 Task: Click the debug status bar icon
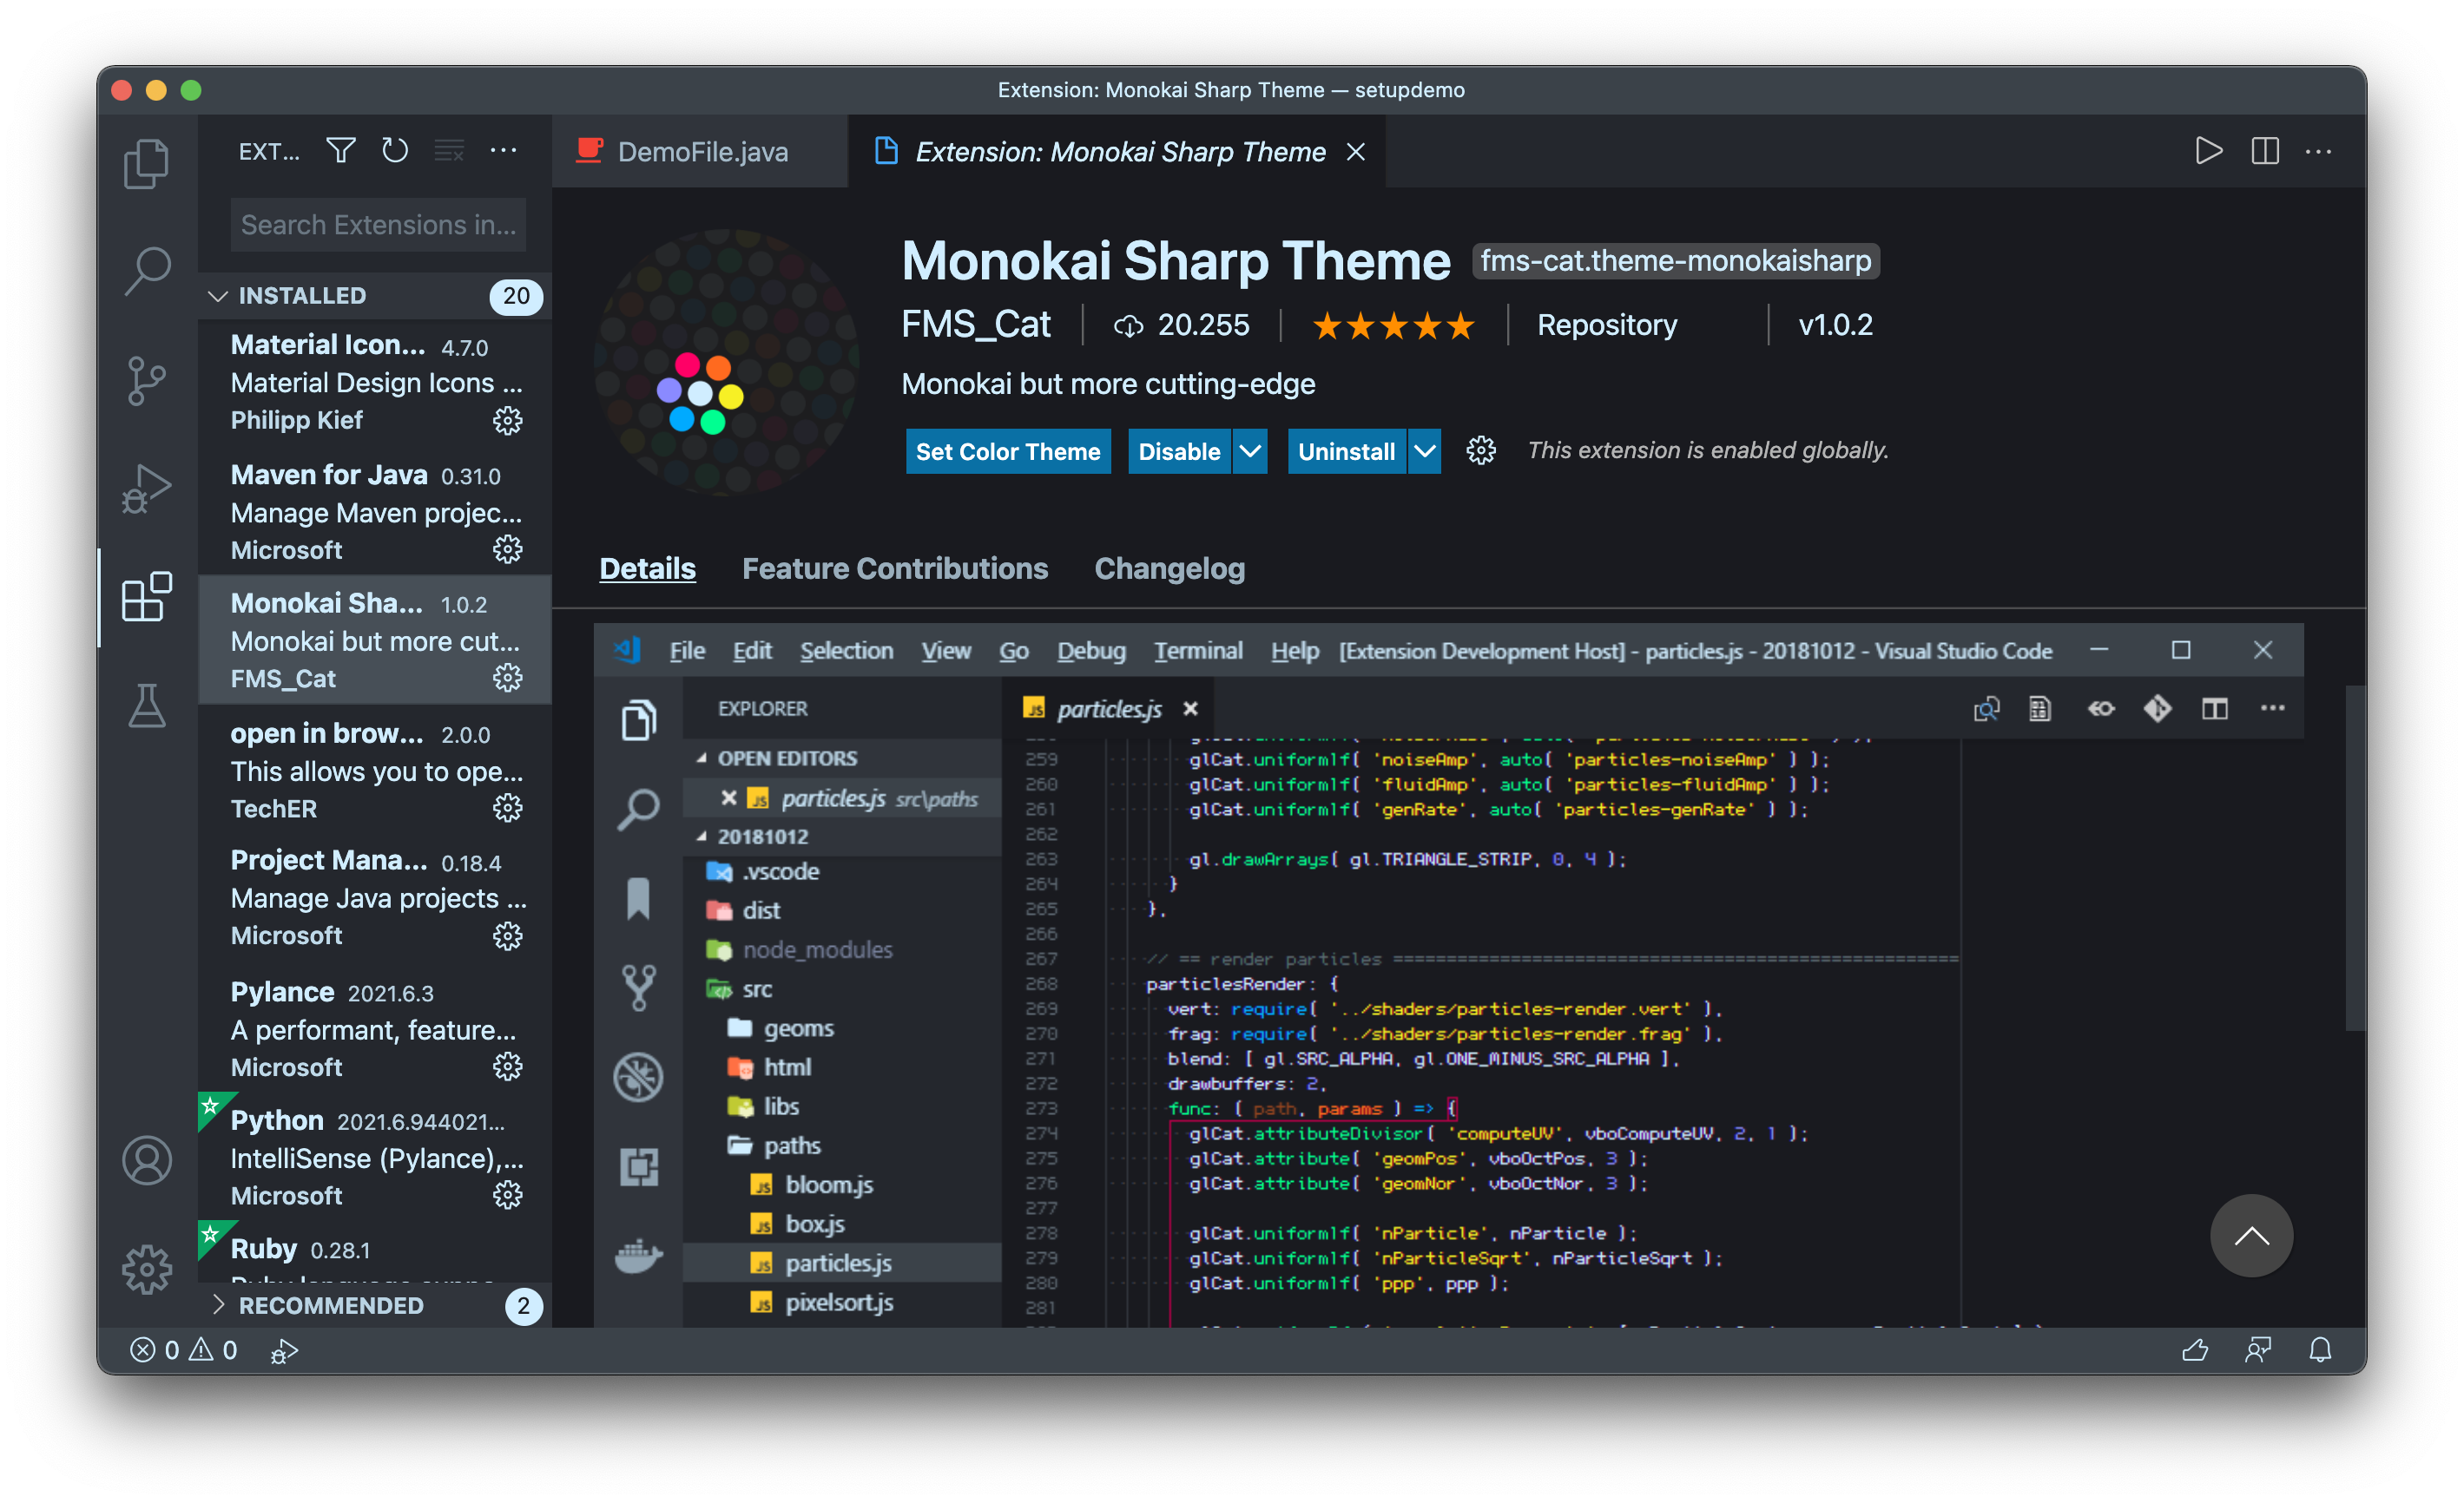tap(284, 1351)
